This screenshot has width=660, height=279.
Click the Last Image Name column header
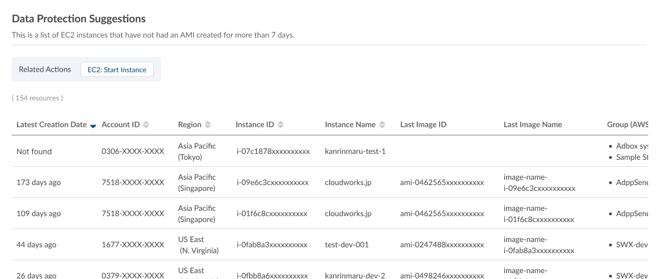tap(532, 125)
